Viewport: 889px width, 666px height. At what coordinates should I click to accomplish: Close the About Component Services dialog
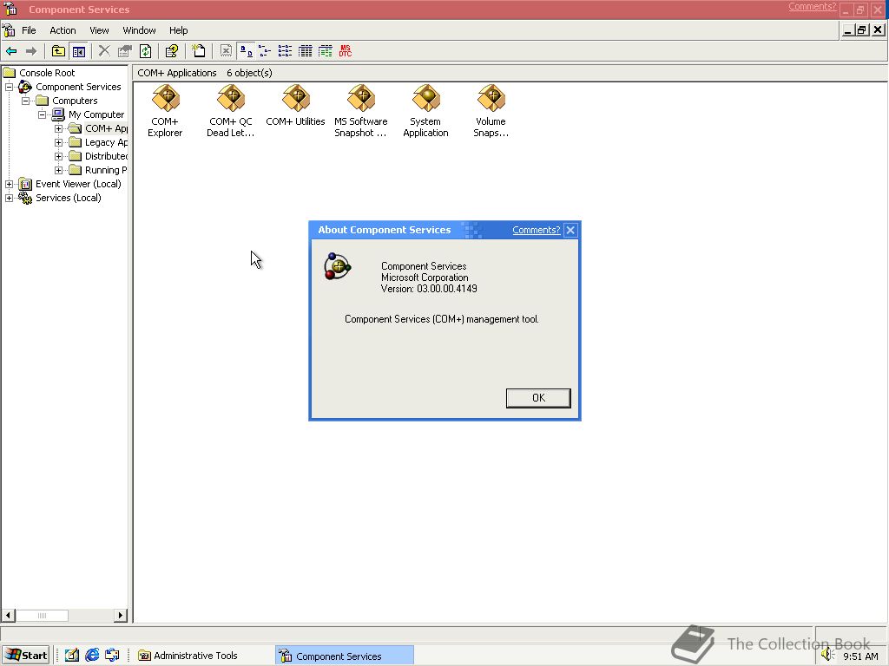coord(570,230)
